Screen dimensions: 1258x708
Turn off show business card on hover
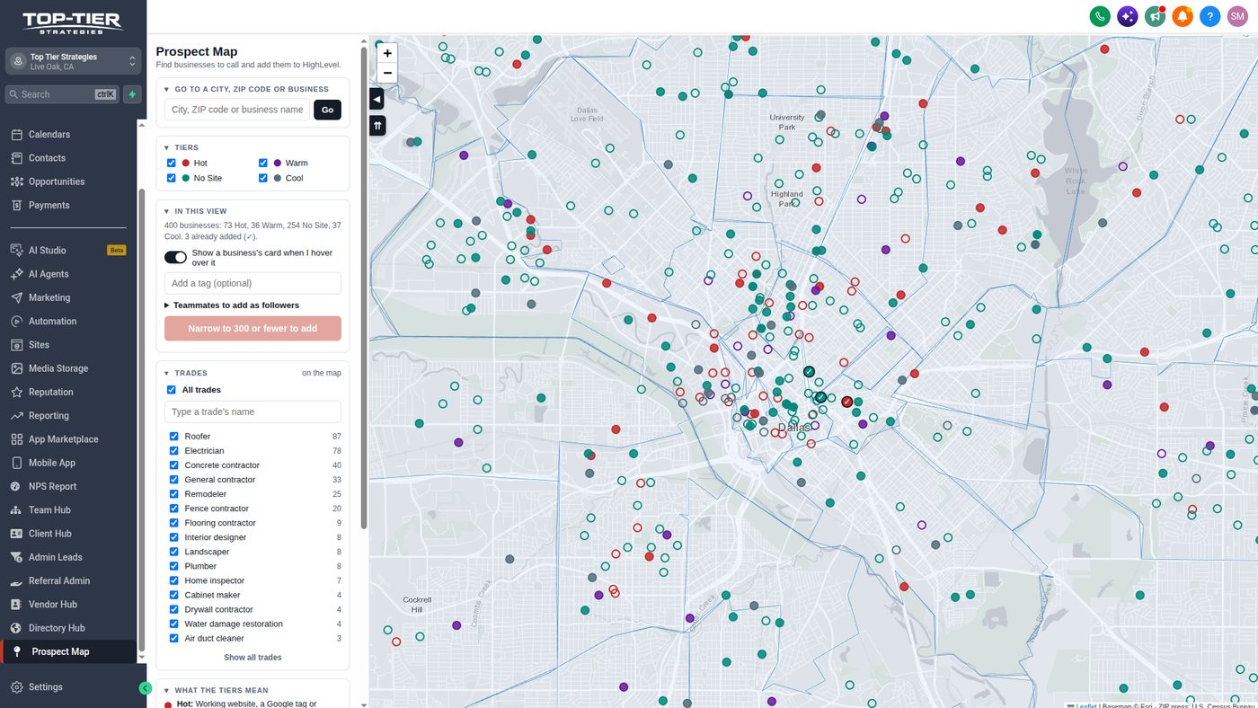175,258
